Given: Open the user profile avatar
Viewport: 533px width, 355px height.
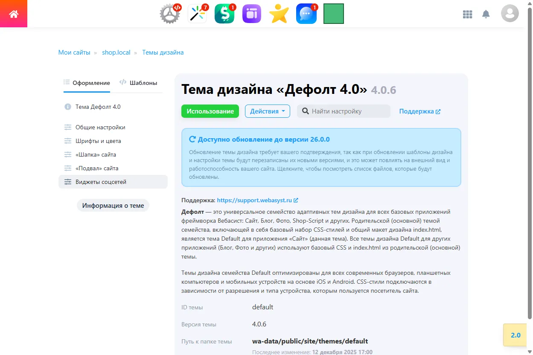Looking at the screenshot, I should pos(510,14).
